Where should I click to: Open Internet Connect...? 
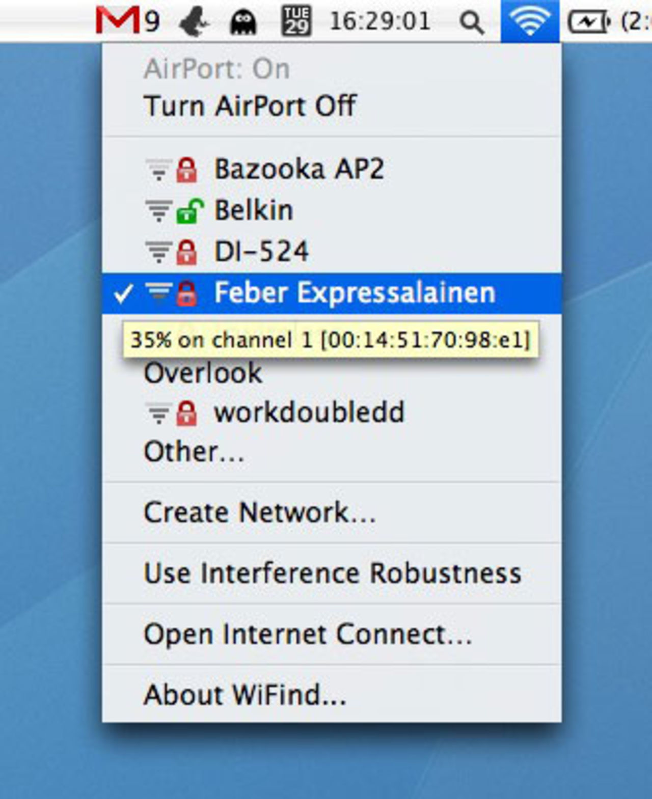tap(308, 635)
